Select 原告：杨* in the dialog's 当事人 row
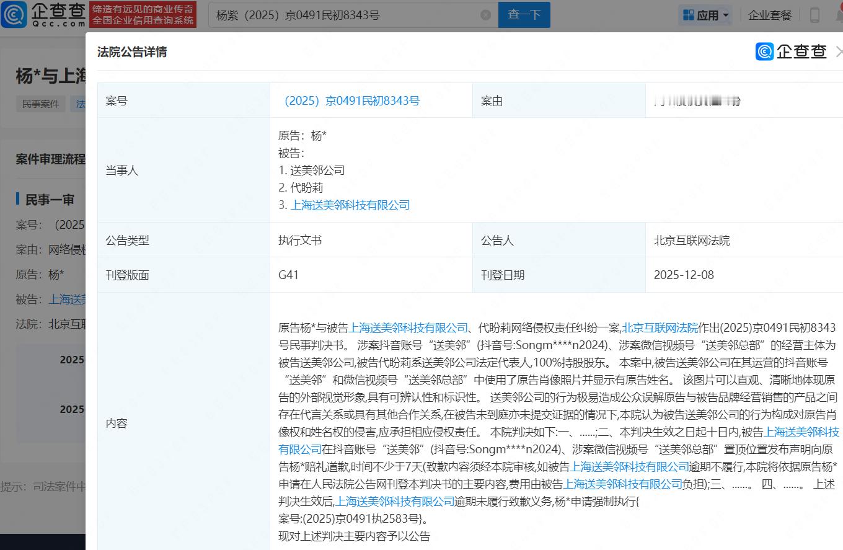The image size is (843, 550). [x=302, y=136]
